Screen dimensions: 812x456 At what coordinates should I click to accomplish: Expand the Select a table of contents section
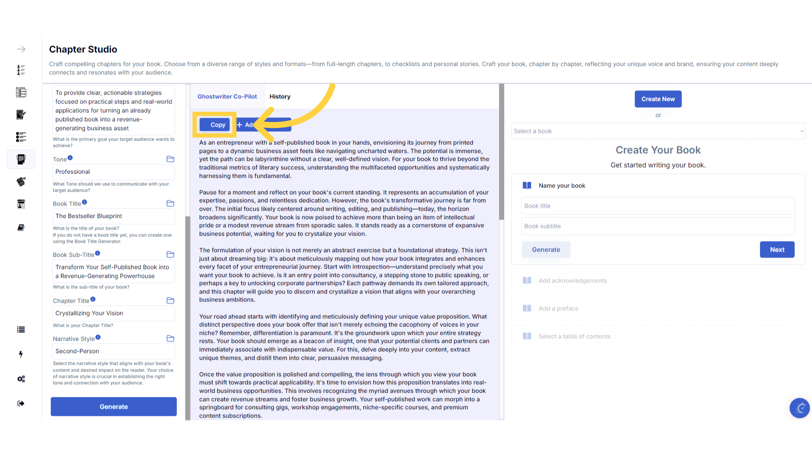pyautogui.click(x=574, y=337)
